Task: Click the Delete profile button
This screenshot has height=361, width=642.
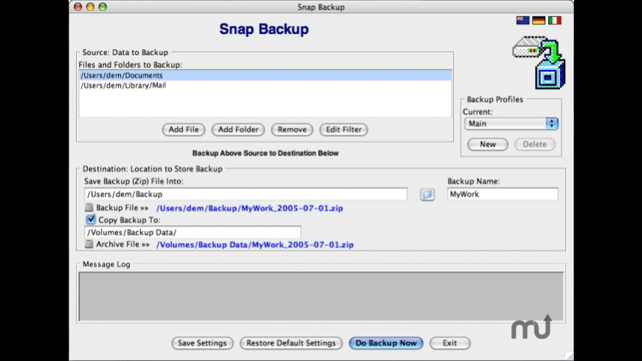Action: (535, 144)
